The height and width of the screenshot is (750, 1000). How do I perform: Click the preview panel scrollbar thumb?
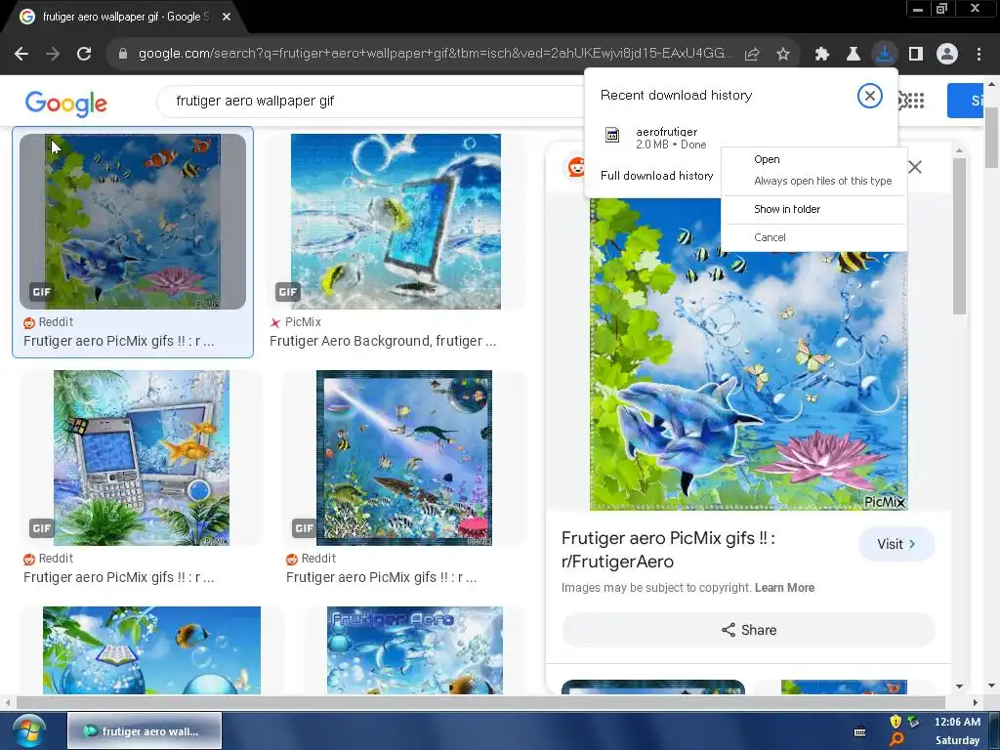[960, 236]
